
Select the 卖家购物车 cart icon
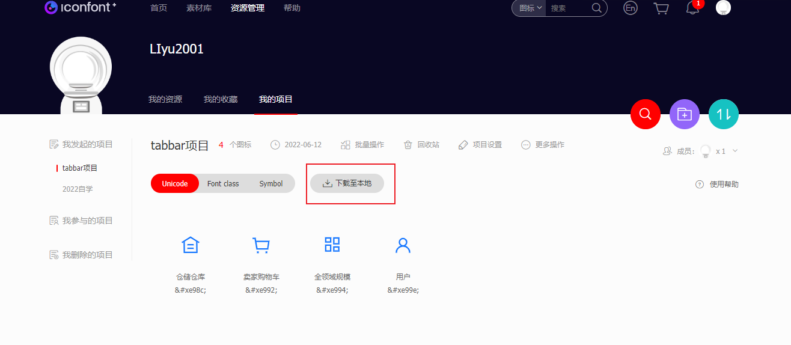261,245
